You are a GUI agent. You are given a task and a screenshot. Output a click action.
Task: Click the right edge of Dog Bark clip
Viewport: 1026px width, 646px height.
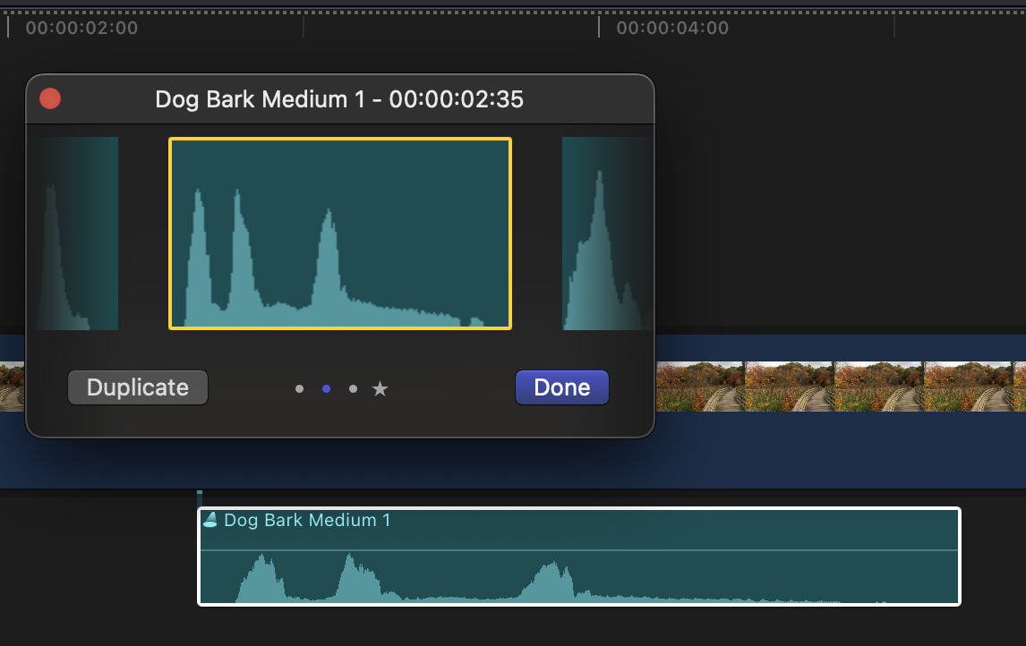959,557
